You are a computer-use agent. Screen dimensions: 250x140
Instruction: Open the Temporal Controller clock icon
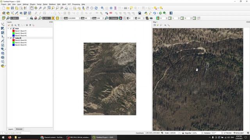point(92,8)
